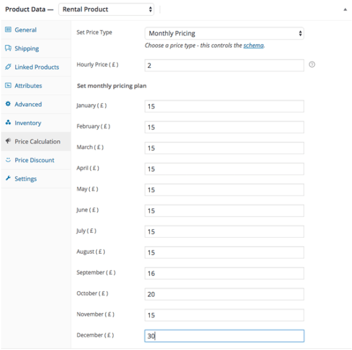Image resolution: width=352 pixels, height=350 pixels.
Task: Go to the Linked Products tab label
Action: (x=37, y=67)
